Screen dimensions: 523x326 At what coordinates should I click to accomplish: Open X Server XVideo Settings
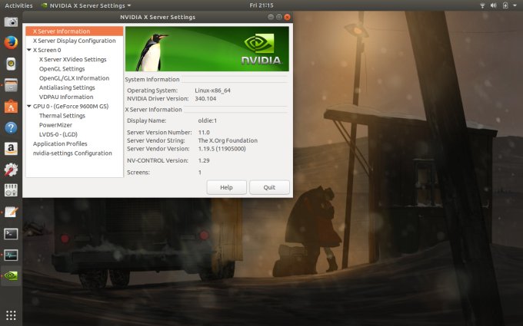(73, 59)
